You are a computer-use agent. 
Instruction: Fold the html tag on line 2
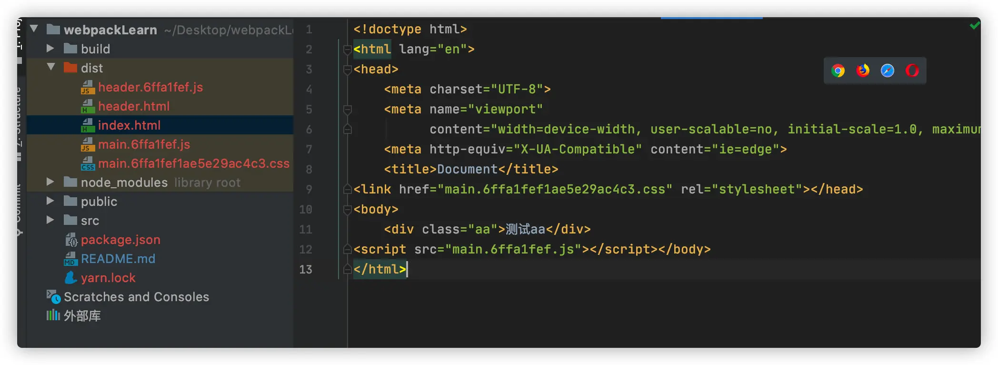(347, 49)
